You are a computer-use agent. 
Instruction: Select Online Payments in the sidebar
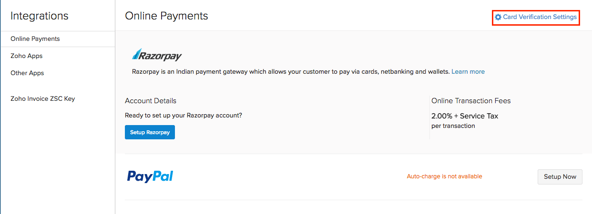click(x=35, y=39)
